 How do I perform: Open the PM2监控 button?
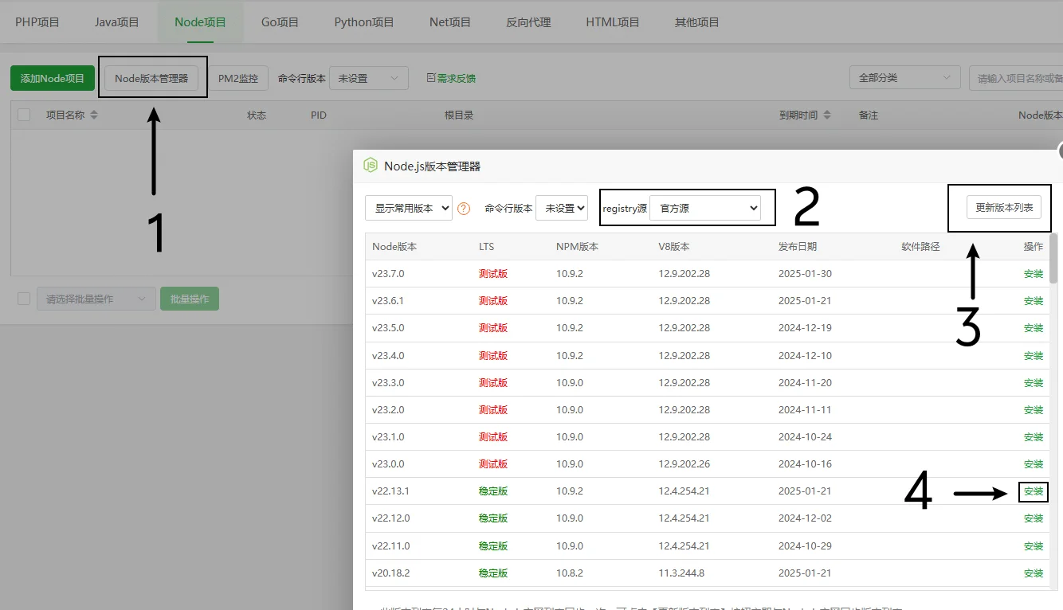tap(238, 79)
